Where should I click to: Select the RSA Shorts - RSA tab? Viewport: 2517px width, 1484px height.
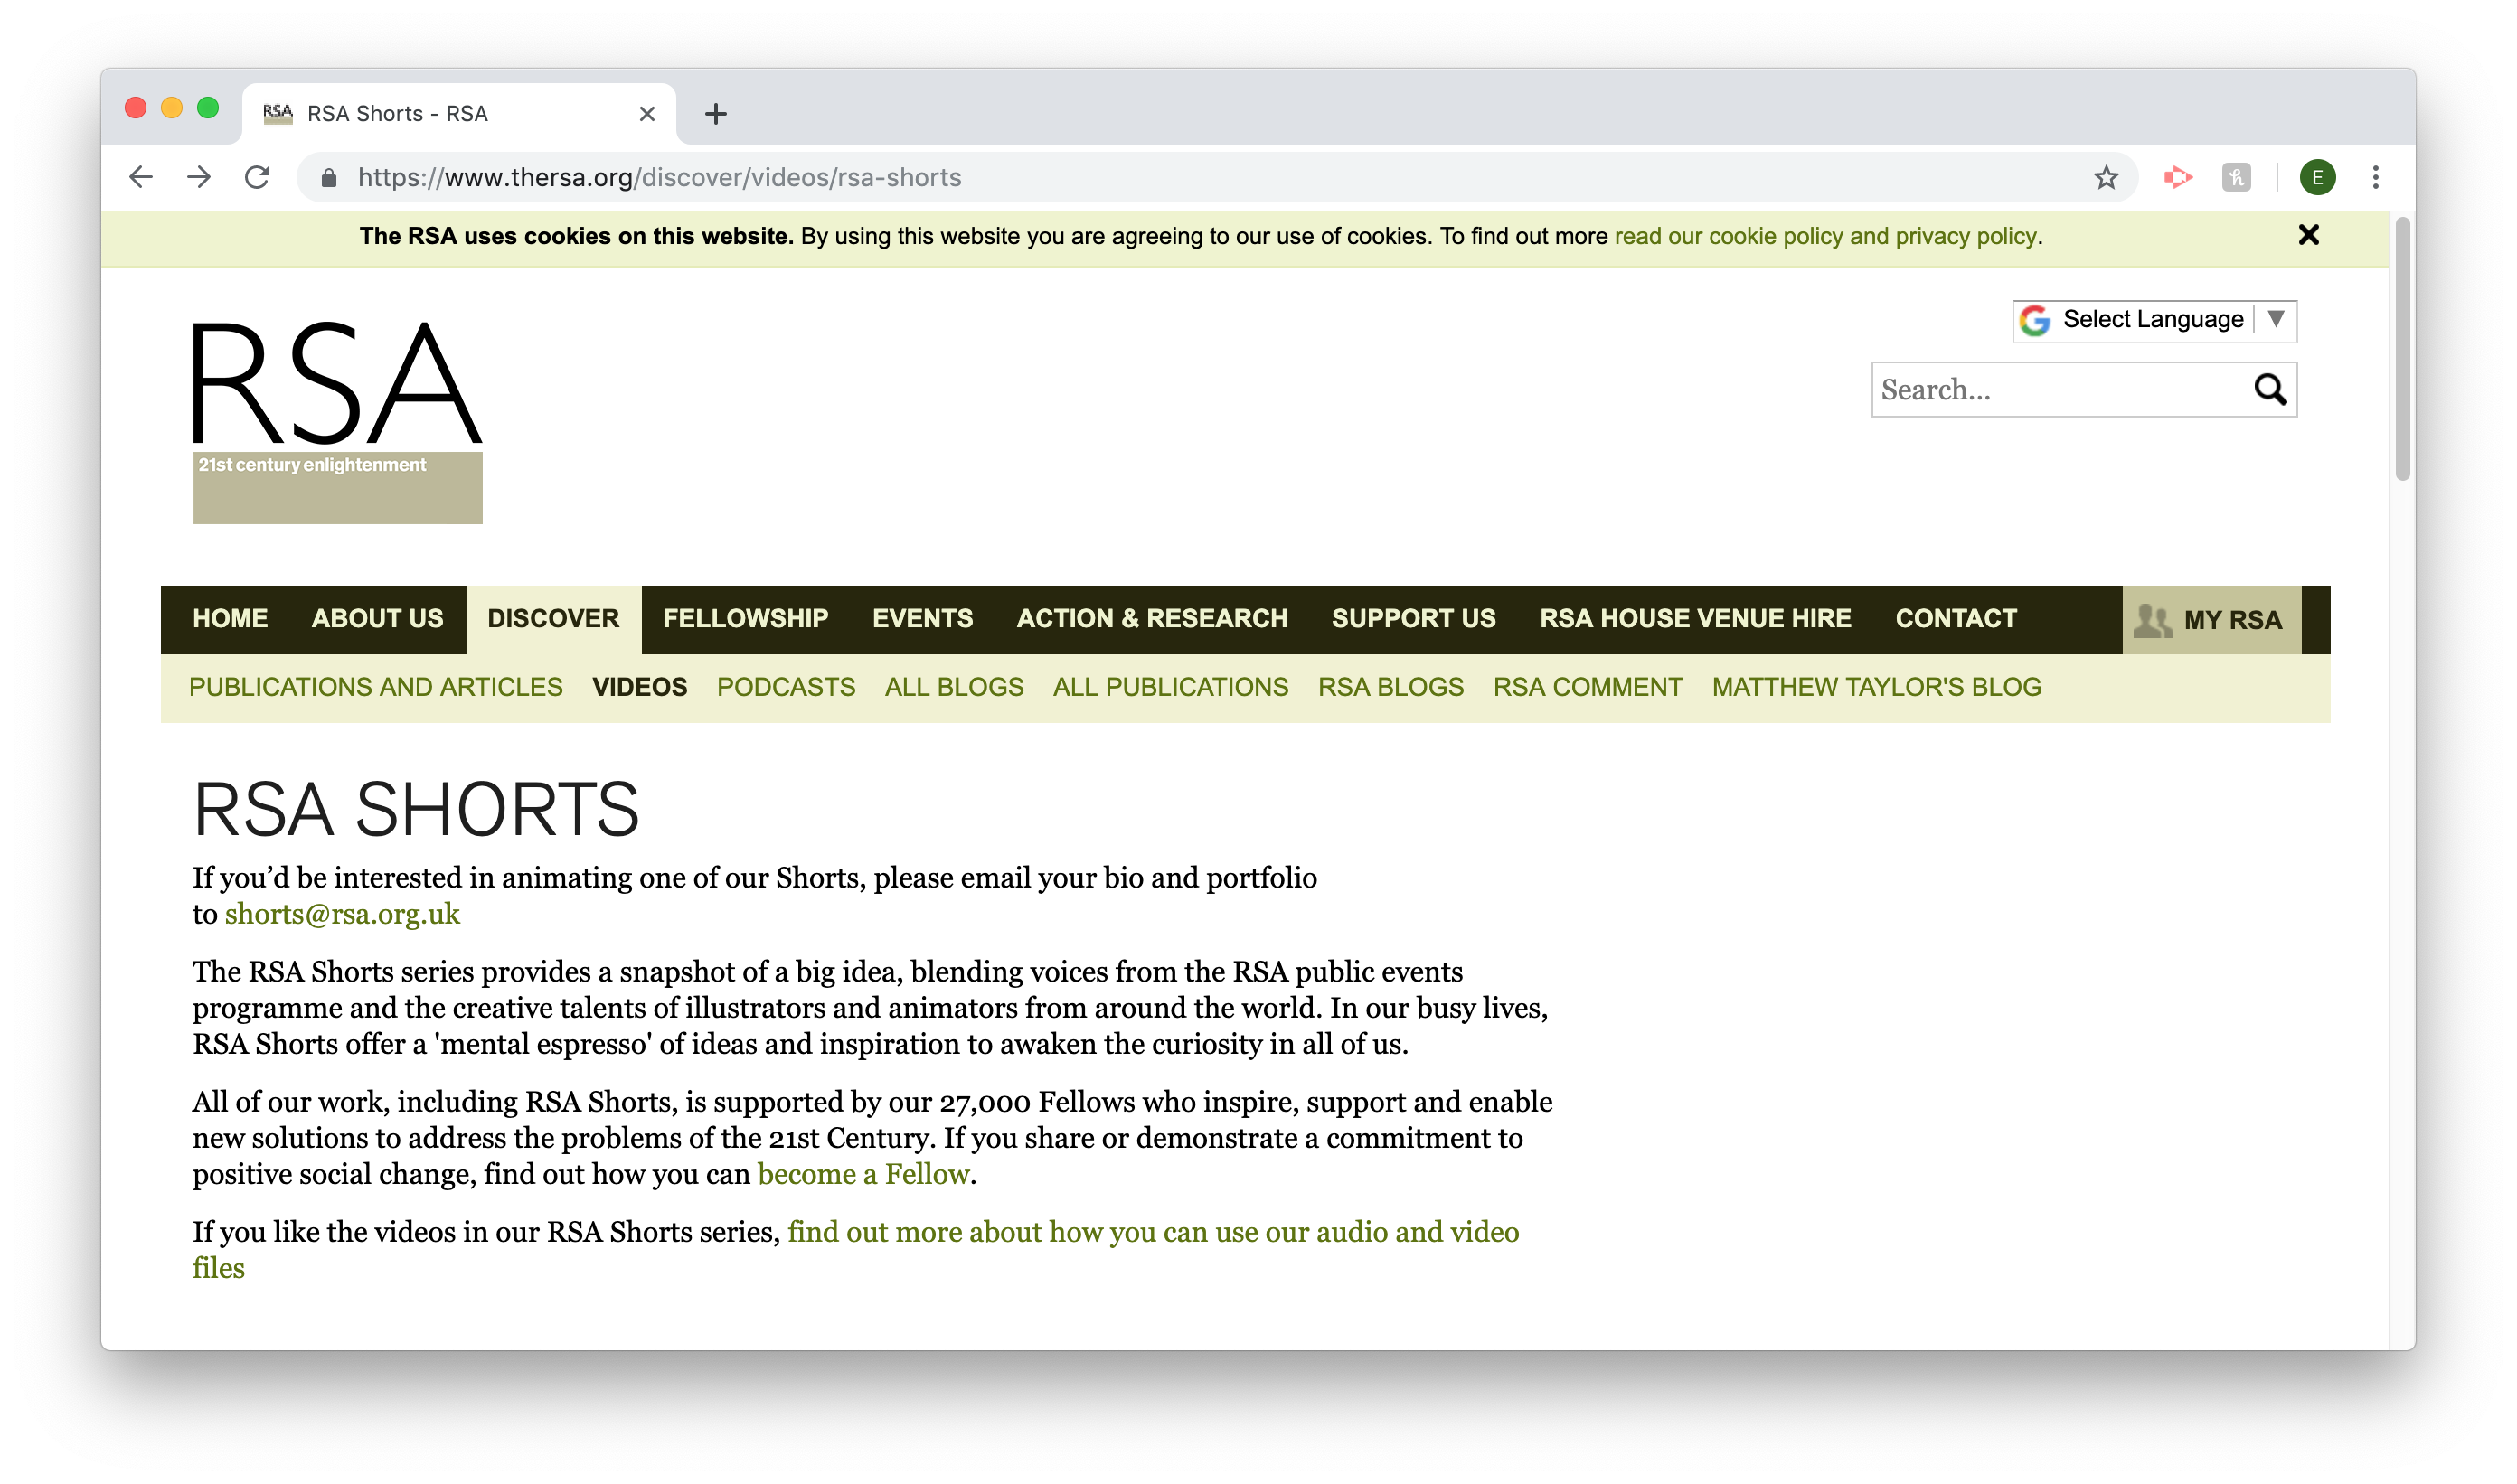[x=458, y=114]
